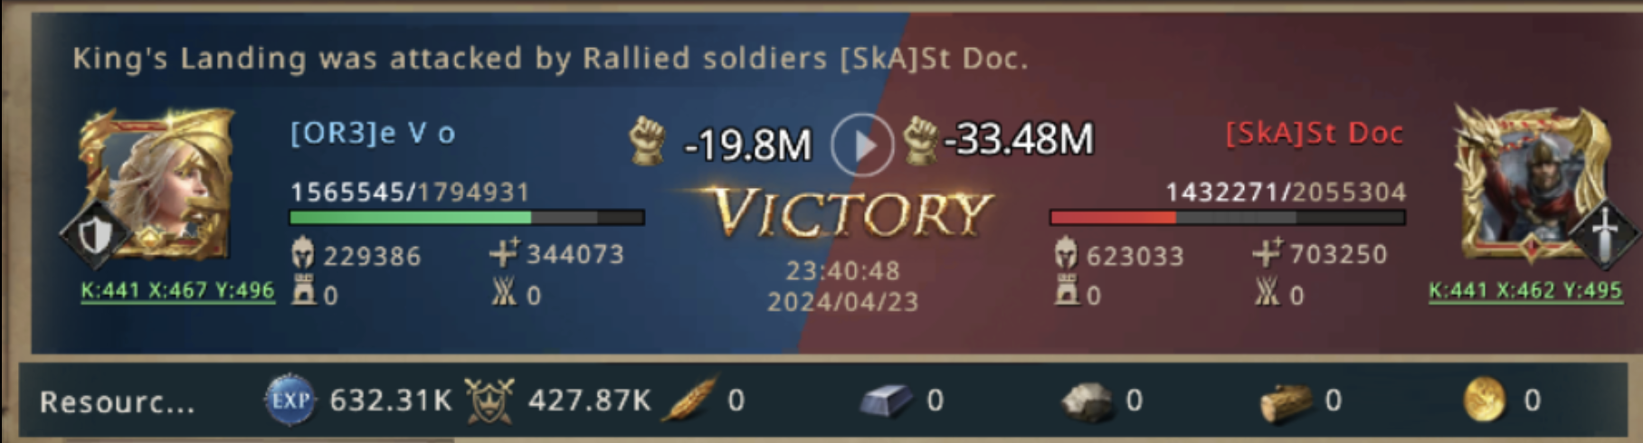Play the battle replay button
This screenshot has height=443, width=1643.
coord(861,145)
